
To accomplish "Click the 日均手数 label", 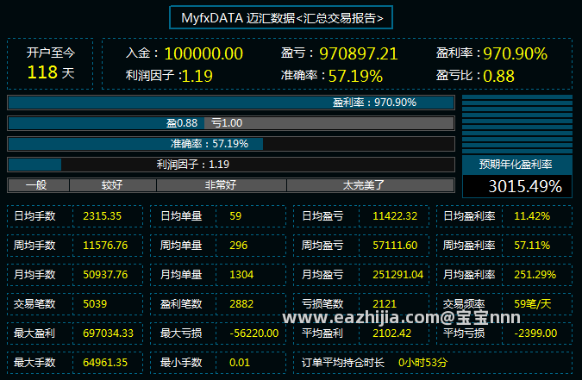I will click(34, 216).
